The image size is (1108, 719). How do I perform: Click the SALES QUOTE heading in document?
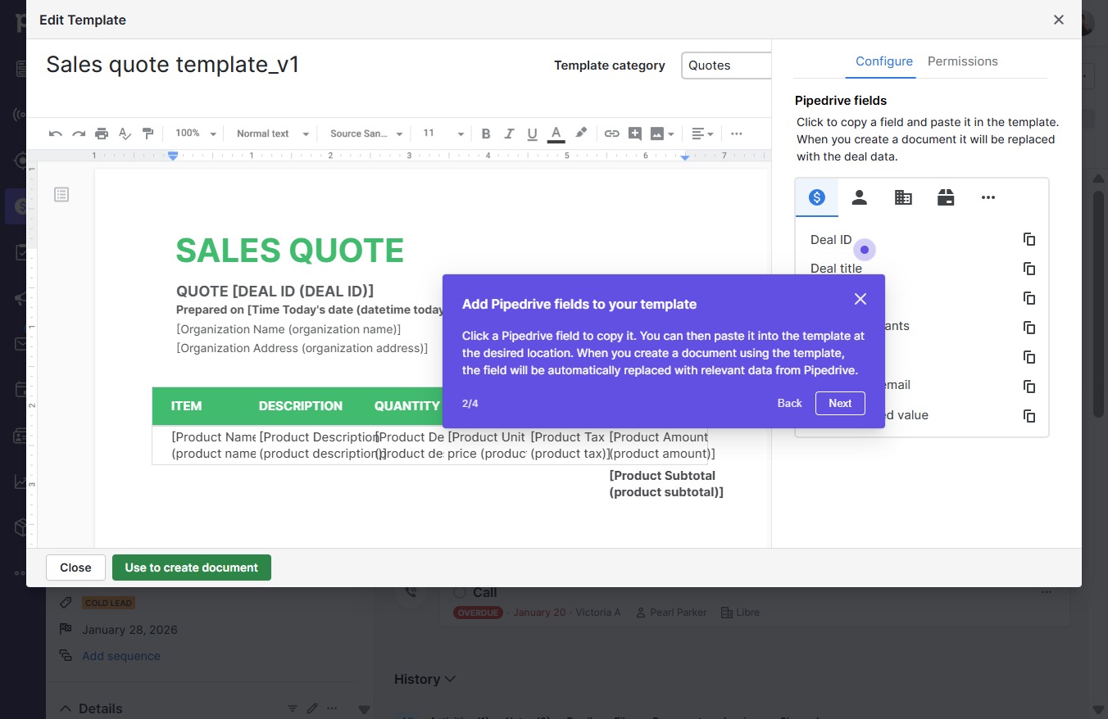click(290, 251)
